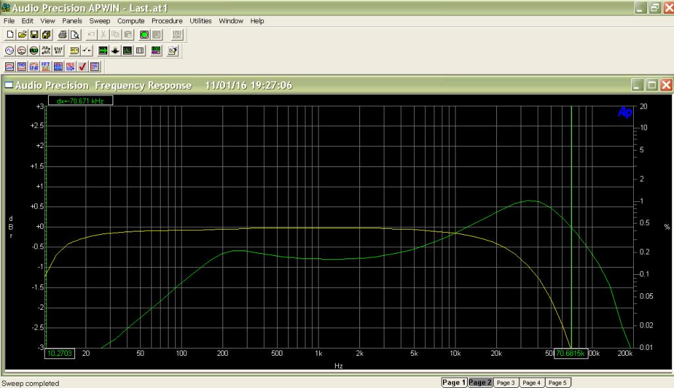The width and height of the screenshot is (674, 388).
Task: Open the switcher panel icon
Action: (x=86, y=51)
